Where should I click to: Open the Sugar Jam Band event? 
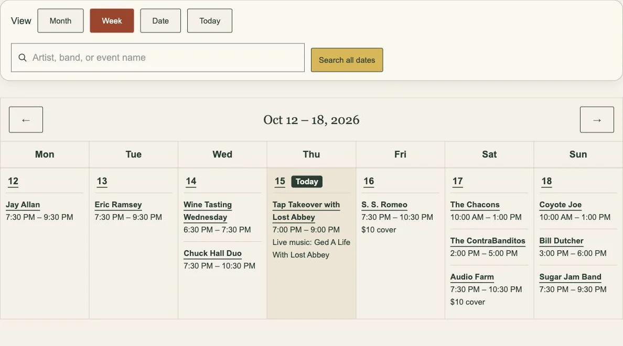coord(570,277)
